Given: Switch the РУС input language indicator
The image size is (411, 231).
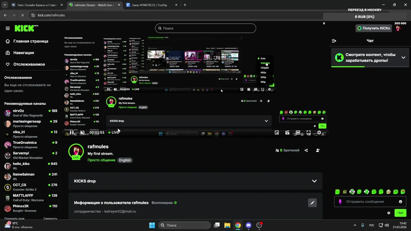Looking at the screenshot, I should [x=372, y=225].
